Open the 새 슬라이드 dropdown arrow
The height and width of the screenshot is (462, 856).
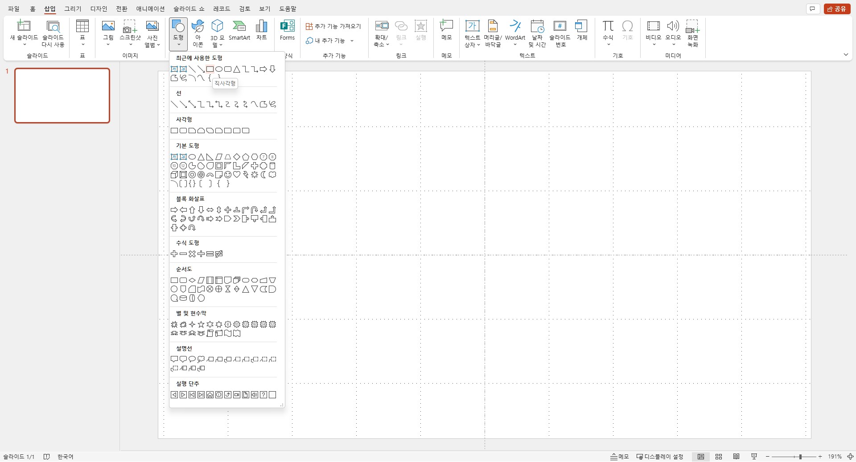click(24, 45)
